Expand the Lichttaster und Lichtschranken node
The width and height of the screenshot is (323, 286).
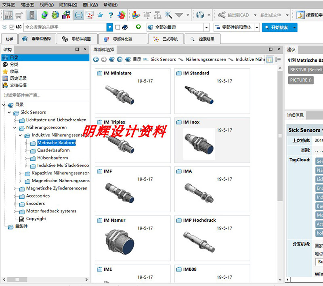(15, 120)
